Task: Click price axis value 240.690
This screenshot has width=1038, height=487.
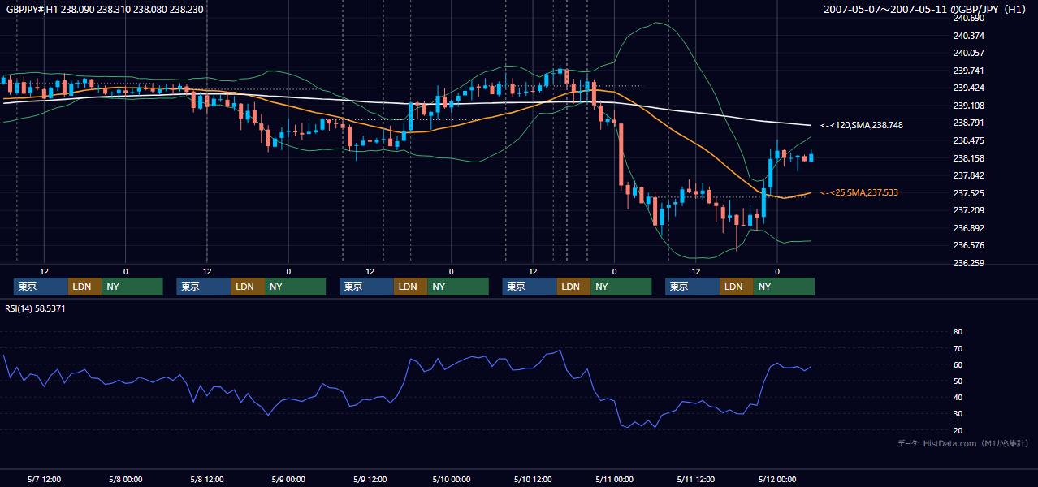Action: point(969,18)
